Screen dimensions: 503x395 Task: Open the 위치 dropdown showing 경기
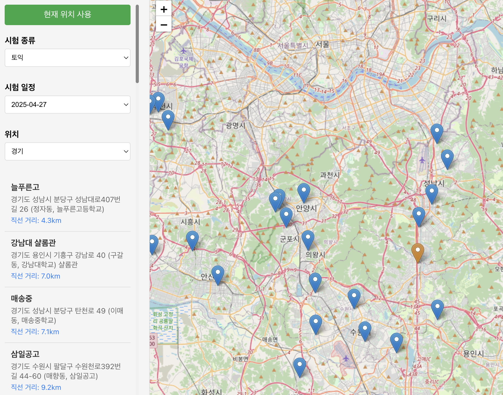[68, 151]
